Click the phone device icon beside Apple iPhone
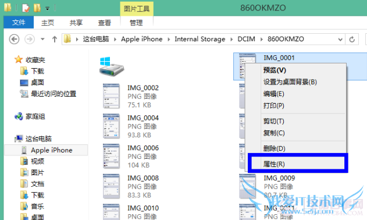Image resolution: width=367 pixels, height=220 pixels. tap(24, 150)
